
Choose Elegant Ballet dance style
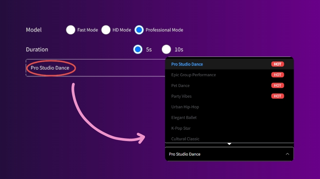(229, 117)
